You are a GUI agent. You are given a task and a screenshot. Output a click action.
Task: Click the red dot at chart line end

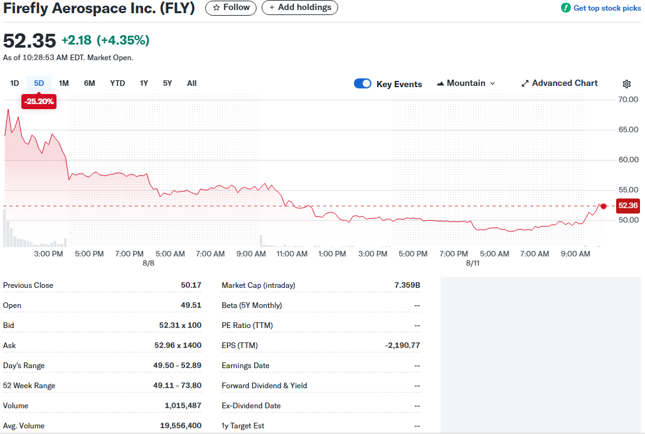604,206
